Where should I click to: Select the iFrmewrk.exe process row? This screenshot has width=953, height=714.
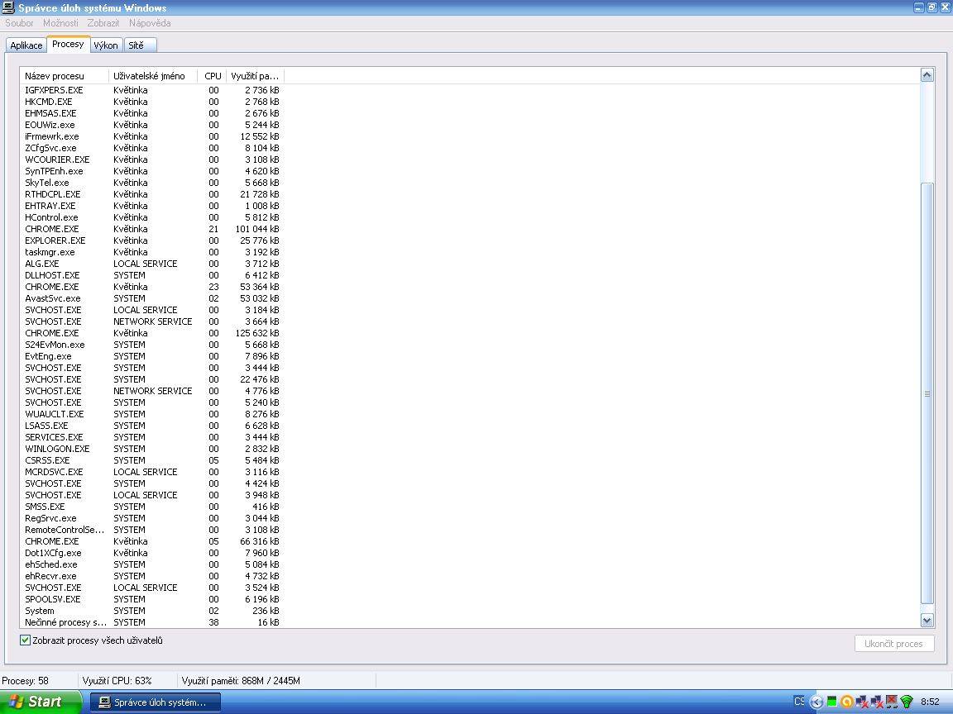tap(152, 136)
